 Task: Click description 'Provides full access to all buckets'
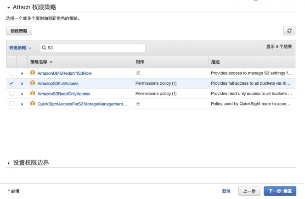[250, 83]
